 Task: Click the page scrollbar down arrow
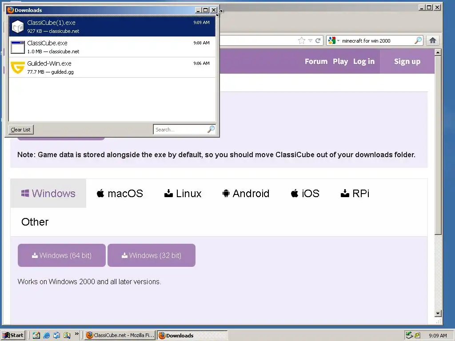click(x=438, y=313)
